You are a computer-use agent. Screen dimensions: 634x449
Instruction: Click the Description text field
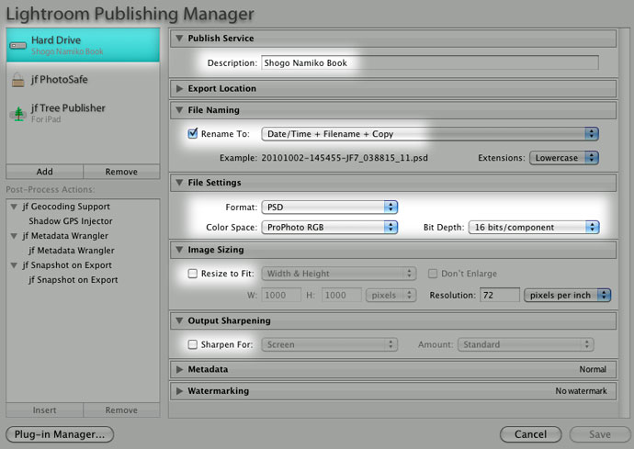430,63
